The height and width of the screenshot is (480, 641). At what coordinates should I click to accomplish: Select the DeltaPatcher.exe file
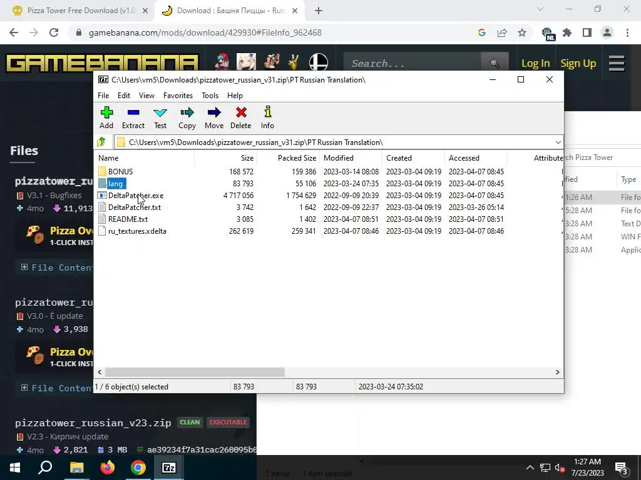coord(136,196)
